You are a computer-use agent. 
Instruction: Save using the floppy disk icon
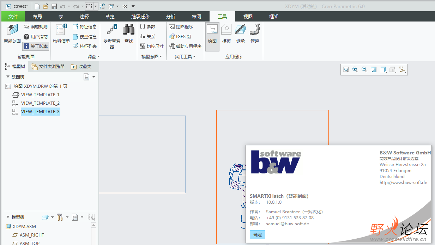tap(54, 6)
